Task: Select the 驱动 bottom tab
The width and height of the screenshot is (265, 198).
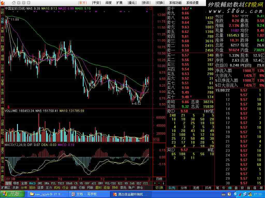Action: coord(32,188)
